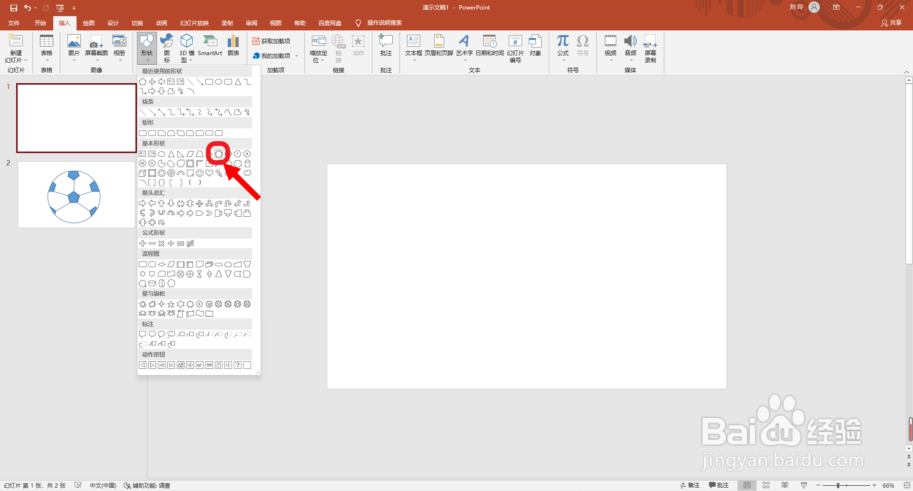The height and width of the screenshot is (491, 913).
Task: Insert 页眉和页脚 header and footer
Action: (439, 46)
